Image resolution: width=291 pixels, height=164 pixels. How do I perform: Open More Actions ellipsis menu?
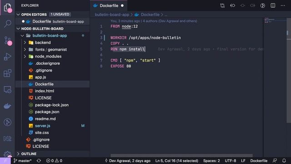[283, 5]
